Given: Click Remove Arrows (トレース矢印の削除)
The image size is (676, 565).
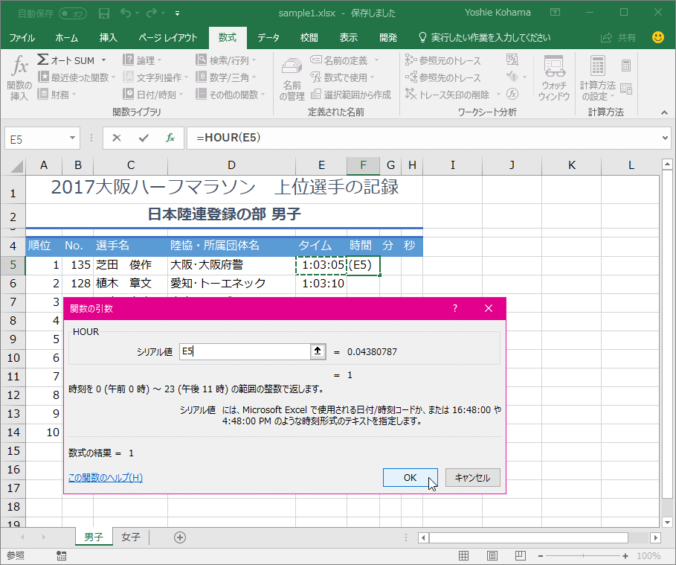Looking at the screenshot, I should click(x=448, y=95).
